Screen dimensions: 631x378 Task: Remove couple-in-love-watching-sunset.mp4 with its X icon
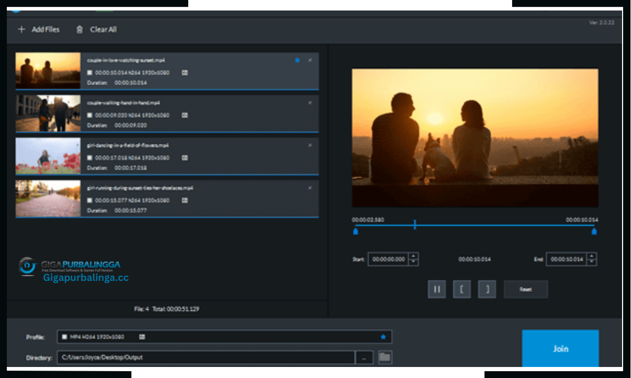pos(310,60)
